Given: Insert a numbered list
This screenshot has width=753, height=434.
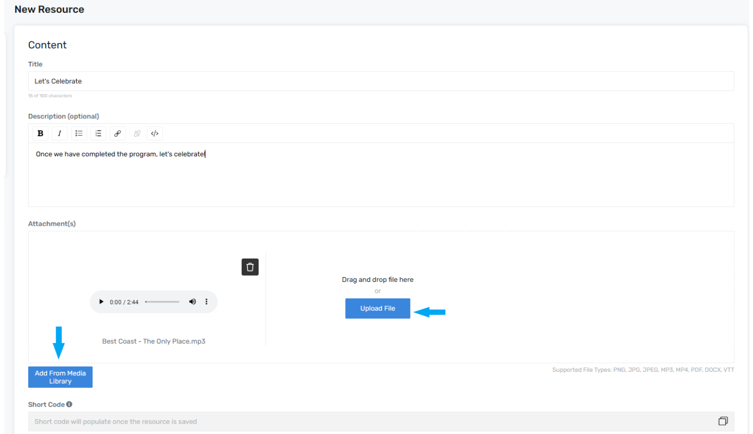Looking at the screenshot, I should [x=98, y=133].
